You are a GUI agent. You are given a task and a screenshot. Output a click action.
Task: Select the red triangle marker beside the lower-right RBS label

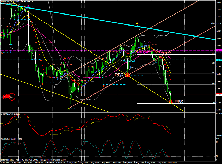pos(170,102)
